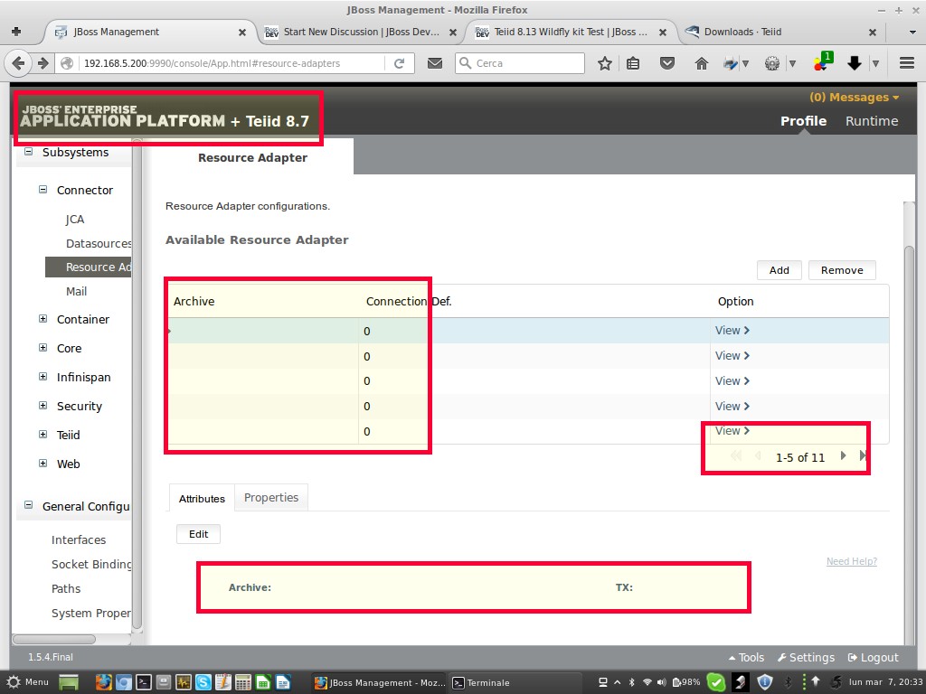Open the terminal launcher in the taskbar

point(144,682)
